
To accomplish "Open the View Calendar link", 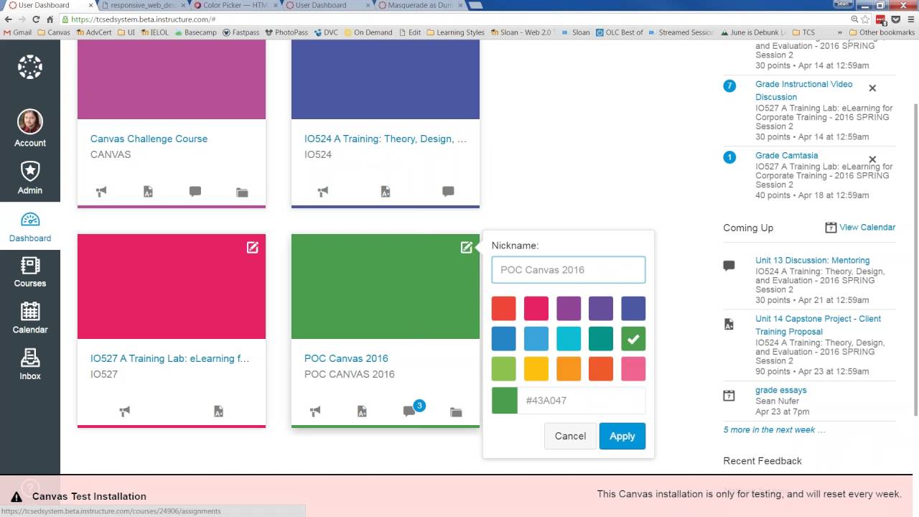I will [x=860, y=227].
